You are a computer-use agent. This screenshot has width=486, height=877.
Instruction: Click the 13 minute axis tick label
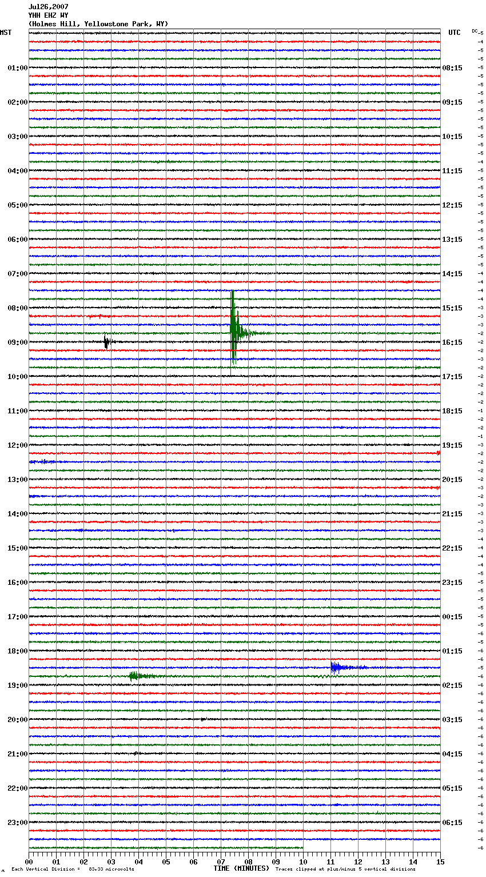click(x=386, y=862)
